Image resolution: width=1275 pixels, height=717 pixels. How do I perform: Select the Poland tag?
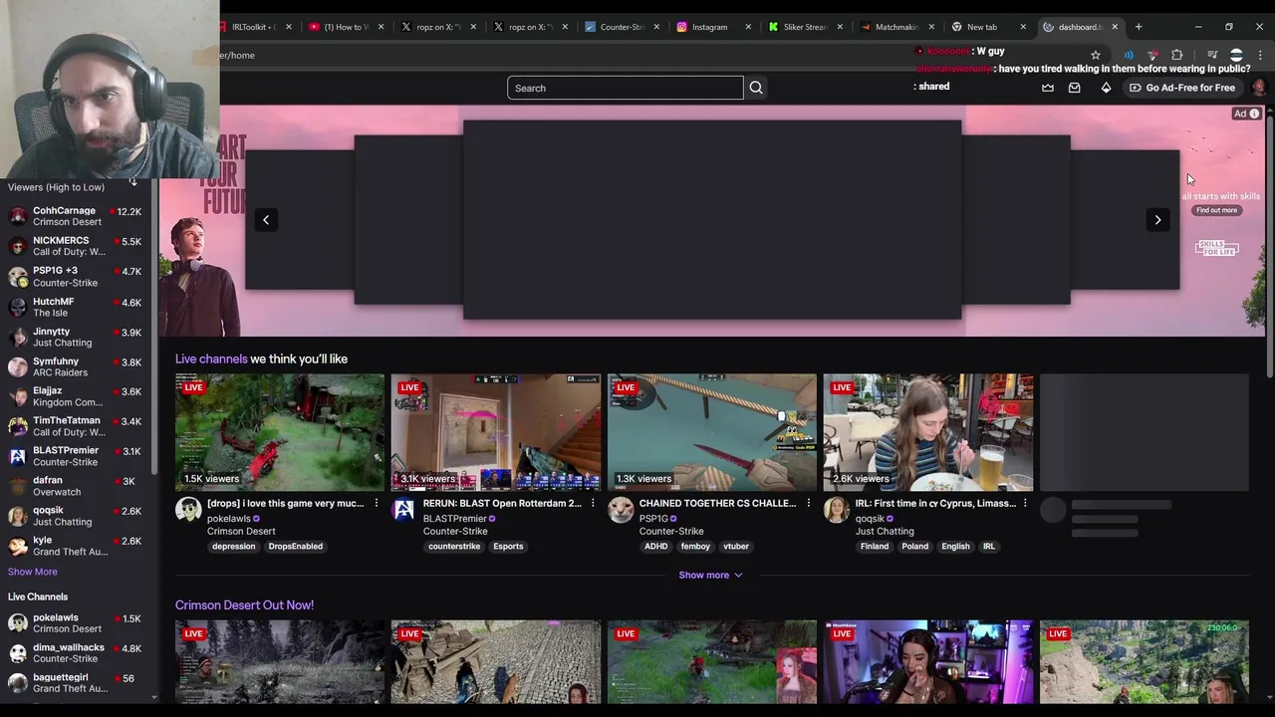point(914,547)
